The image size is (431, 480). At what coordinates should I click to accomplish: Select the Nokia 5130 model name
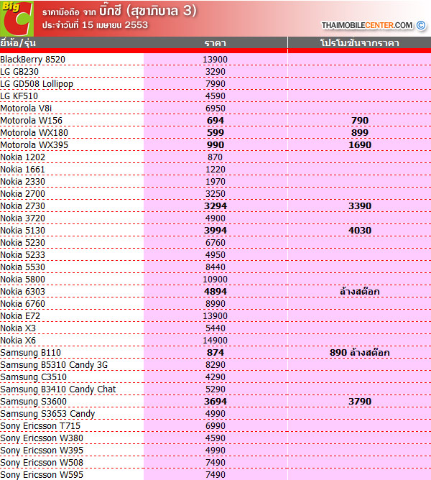(23, 231)
